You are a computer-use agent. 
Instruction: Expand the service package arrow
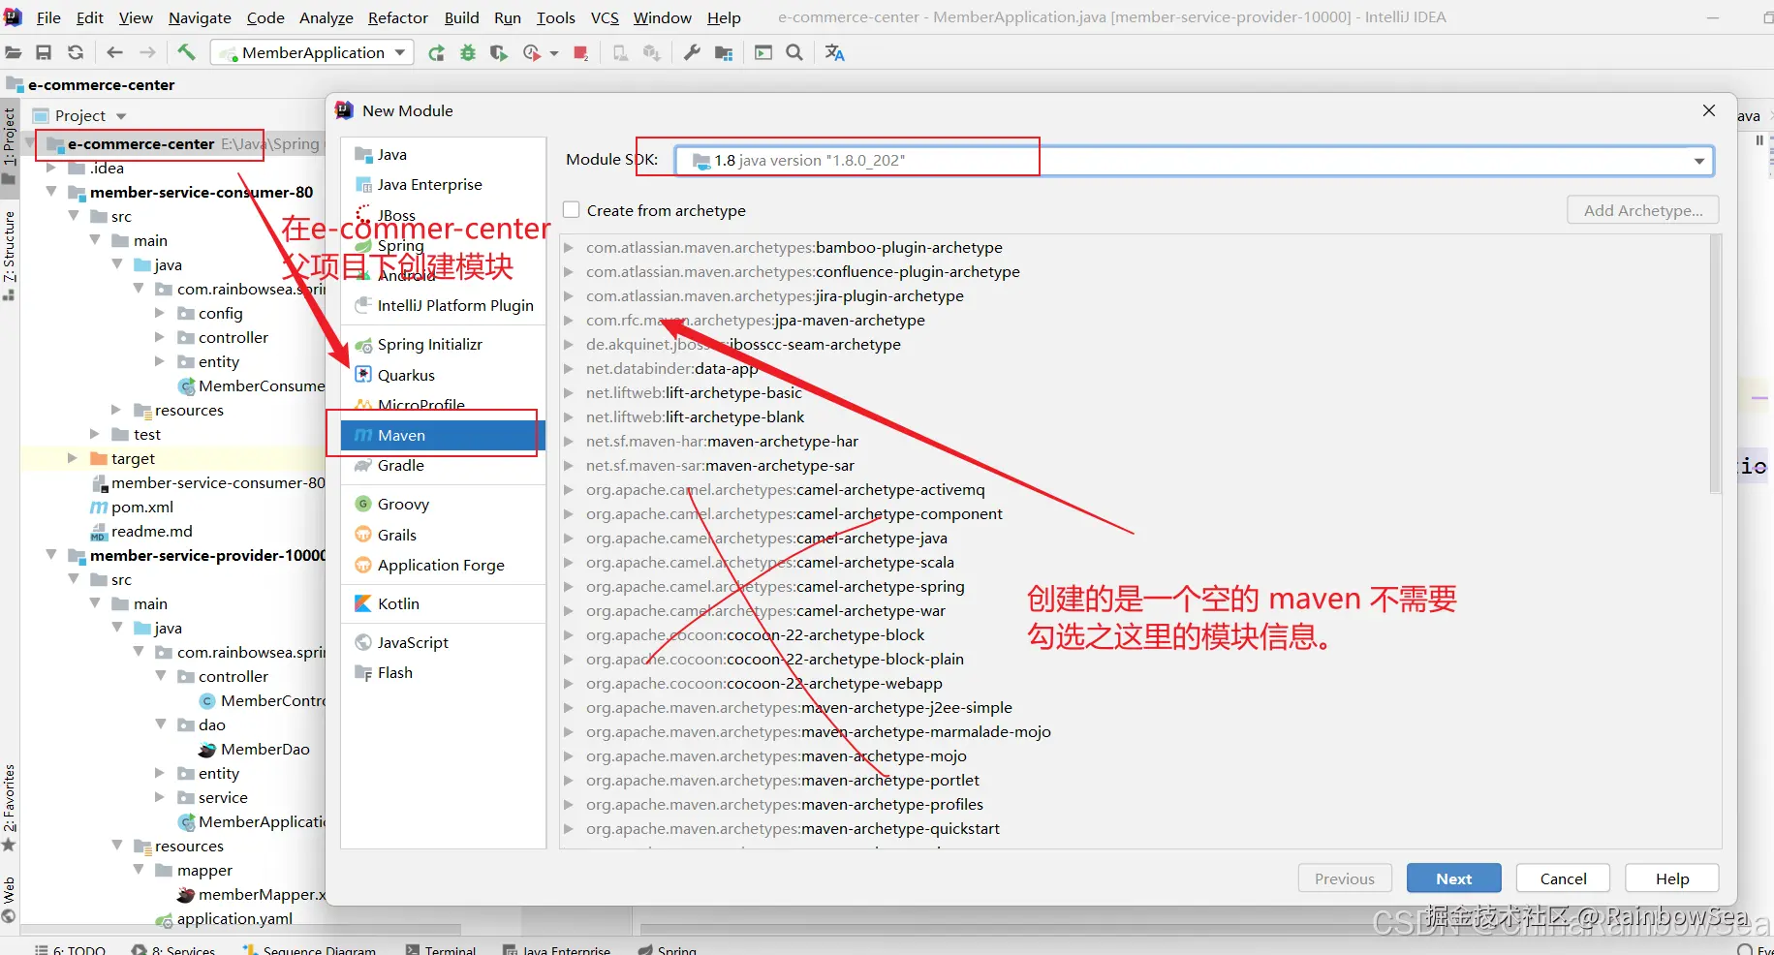pyautogui.click(x=161, y=797)
